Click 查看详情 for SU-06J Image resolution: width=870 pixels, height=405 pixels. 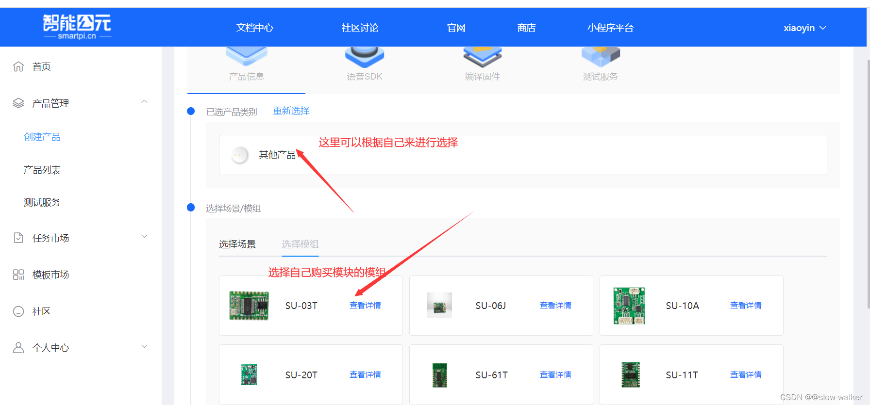click(556, 306)
